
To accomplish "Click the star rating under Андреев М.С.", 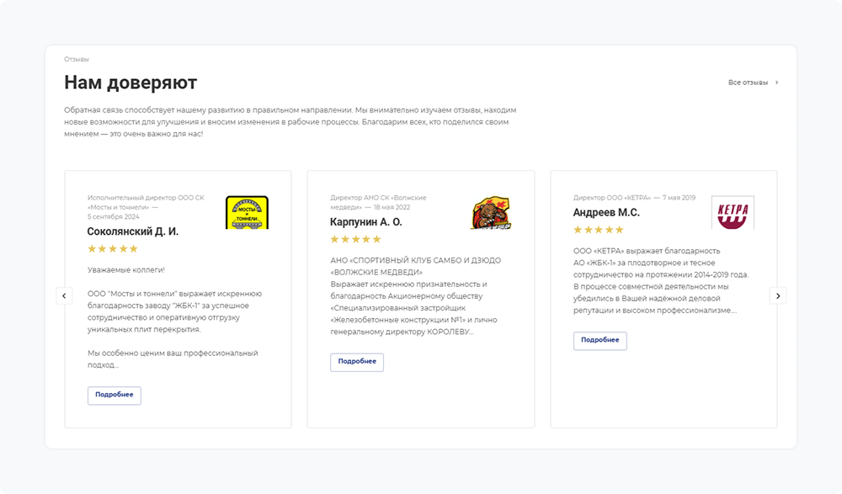I will (x=599, y=230).
